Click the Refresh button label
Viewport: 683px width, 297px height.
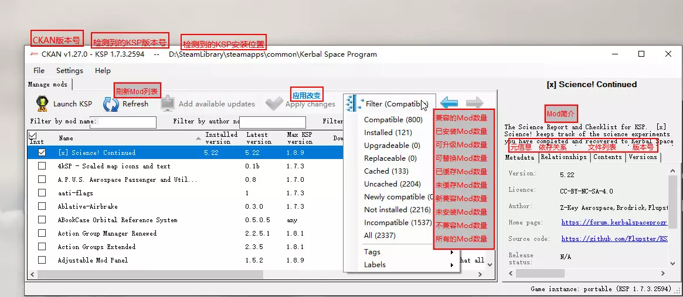[135, 104]
